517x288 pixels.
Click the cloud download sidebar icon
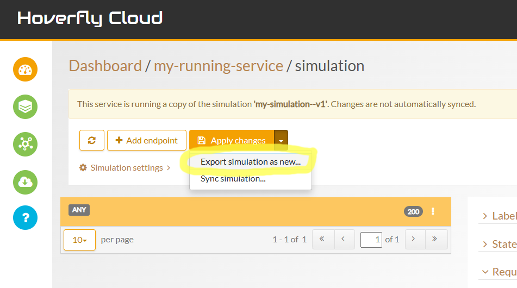point(25,182)
